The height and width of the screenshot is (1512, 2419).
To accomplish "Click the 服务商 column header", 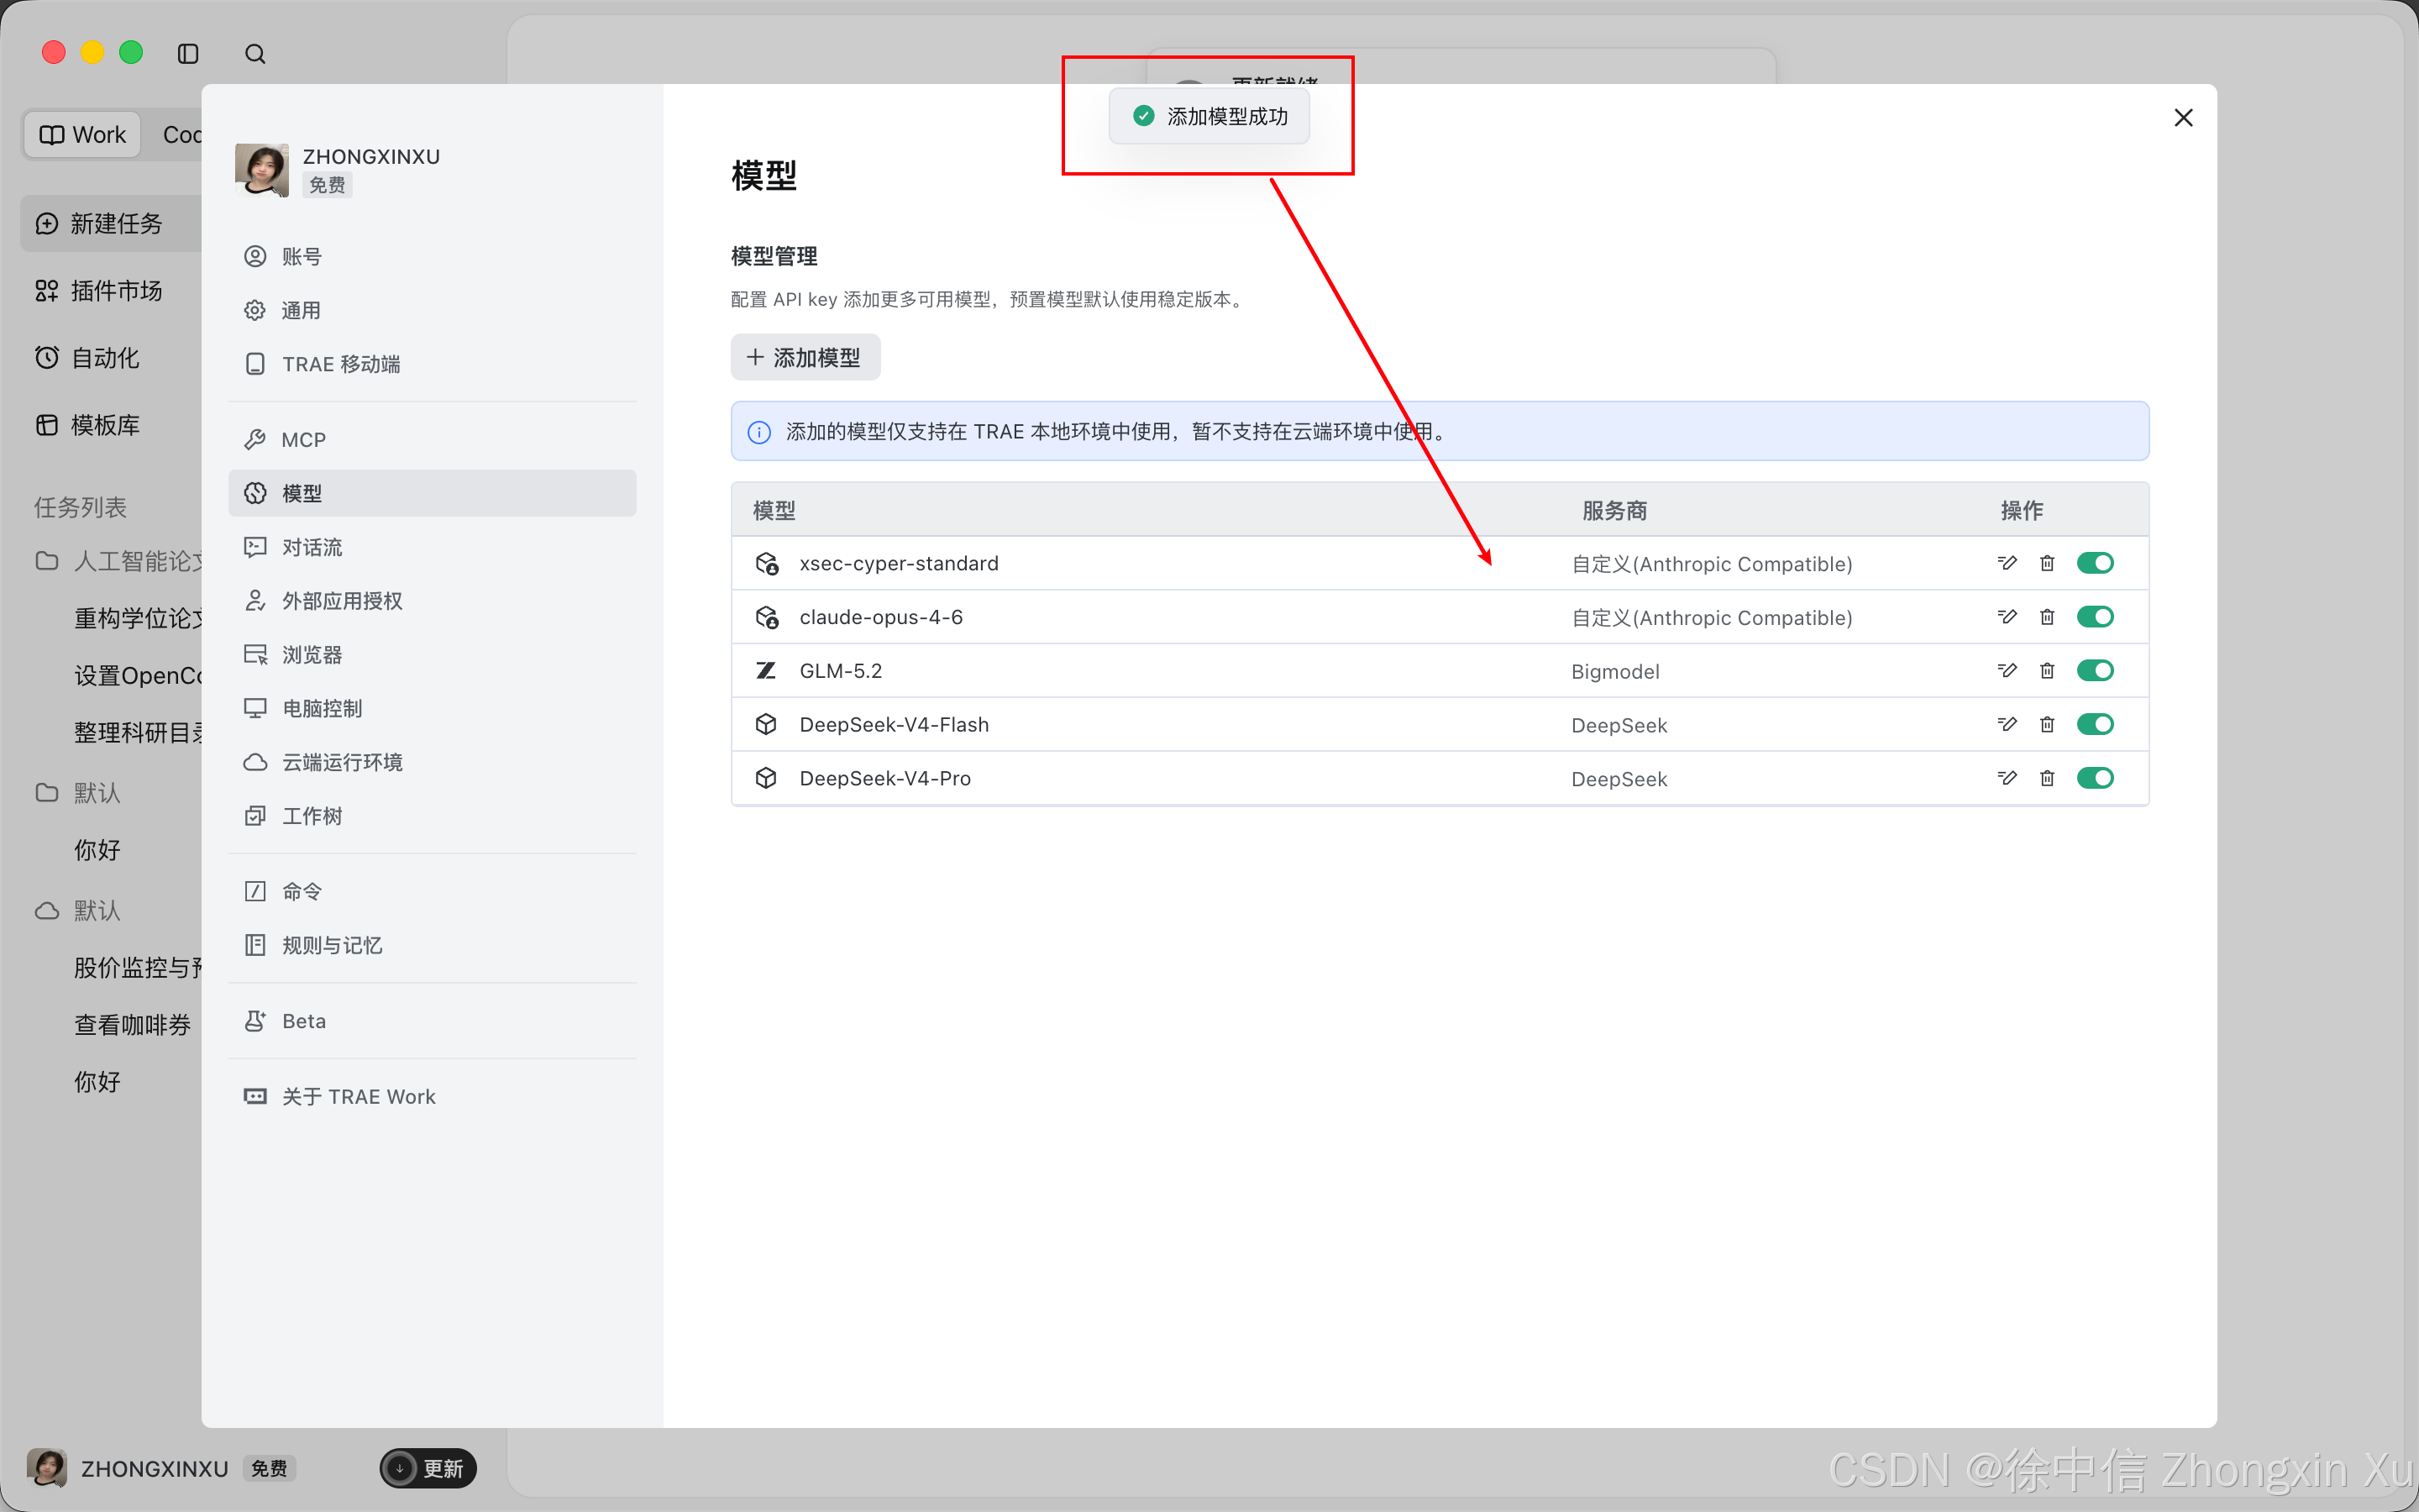I will click(1614, 511).
